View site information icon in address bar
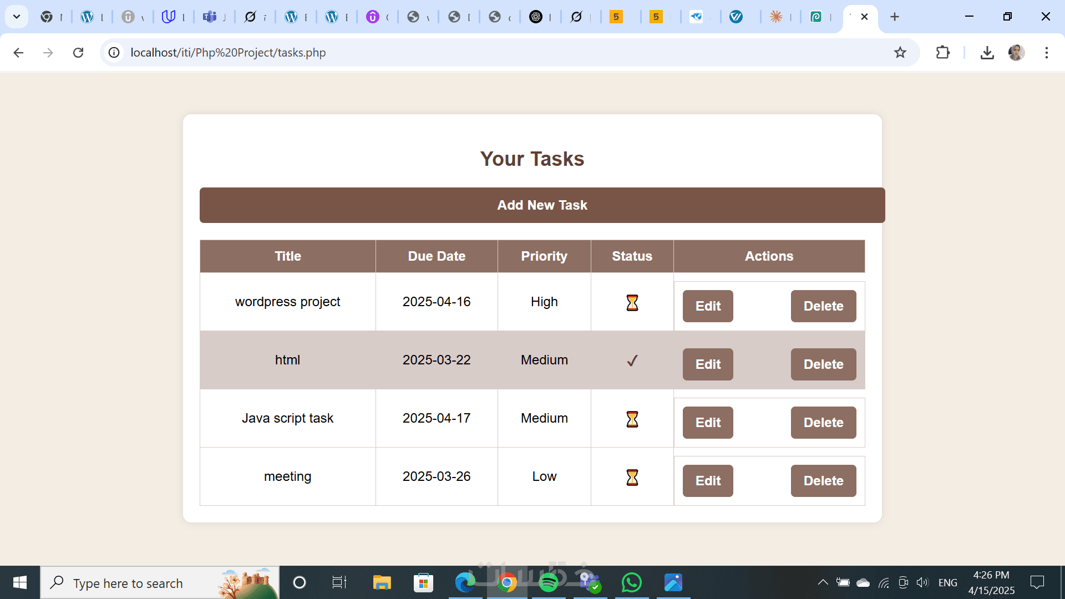Viewport: 1065px width, 599px height. pyautogui.click(x=114, y=53)
